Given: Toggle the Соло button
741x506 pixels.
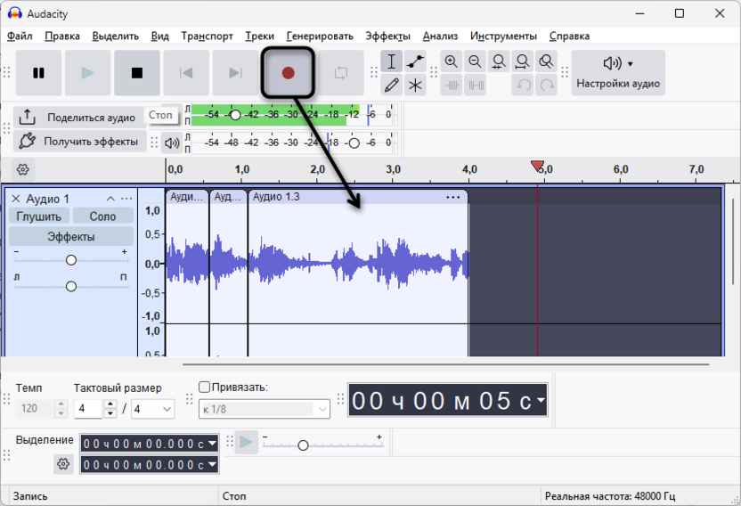Looking at the screenshot, I should click(x=102, y=216).
